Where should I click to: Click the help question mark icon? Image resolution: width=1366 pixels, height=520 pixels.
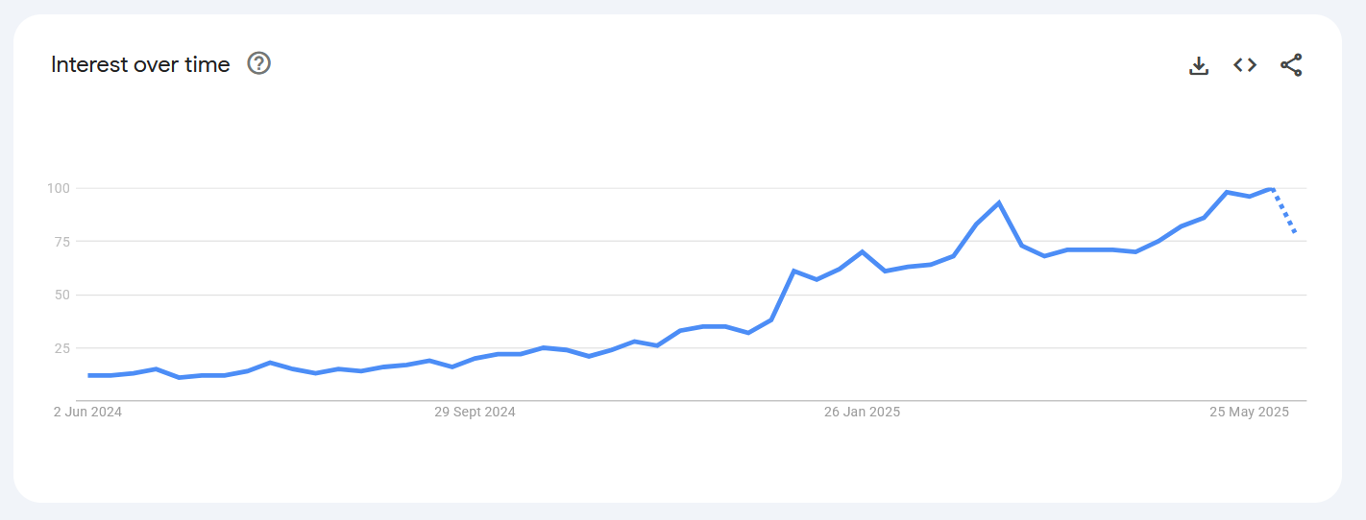pyautogui.click(x=259, y=63)
